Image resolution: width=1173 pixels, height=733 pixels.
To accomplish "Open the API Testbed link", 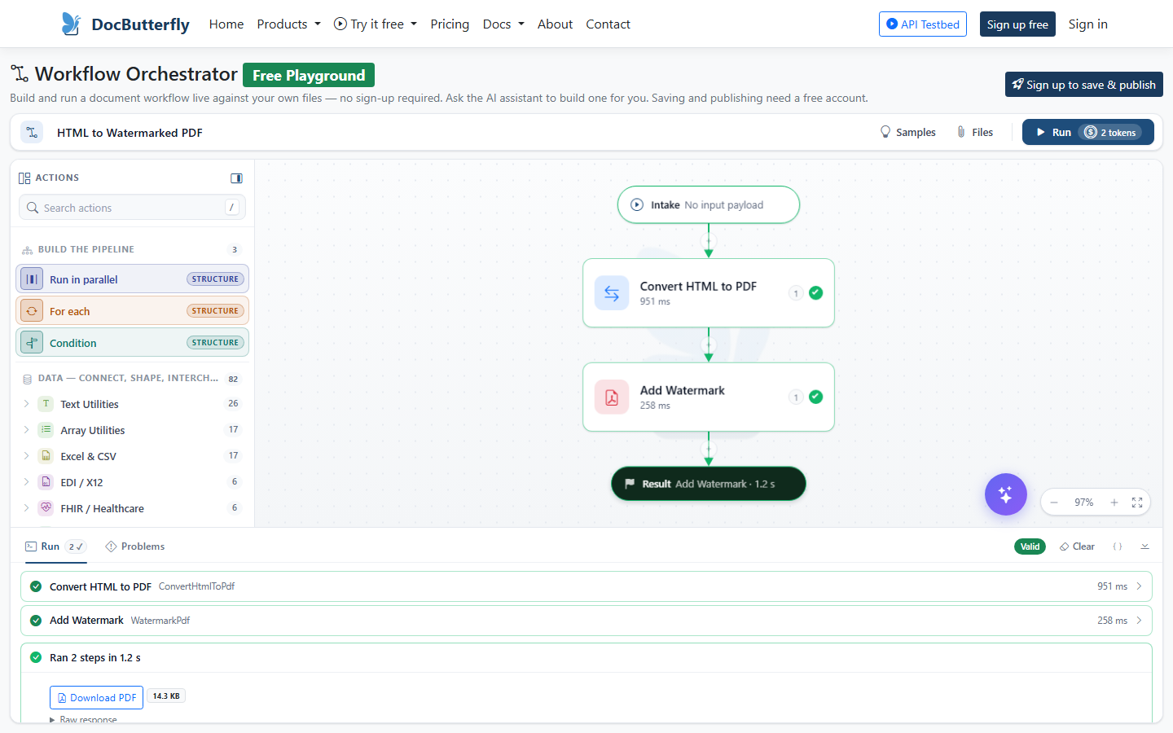I will pyautogui.click(x=923, y=24).
